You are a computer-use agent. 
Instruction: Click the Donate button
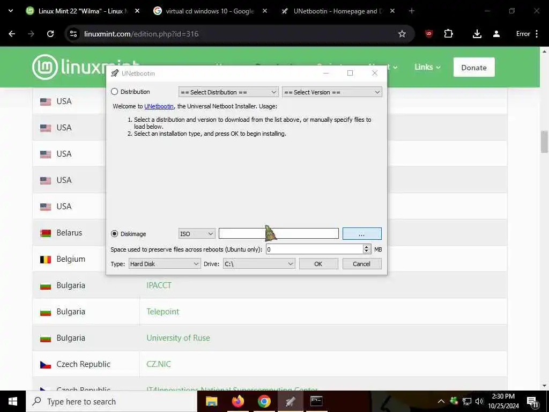[474, 67]
